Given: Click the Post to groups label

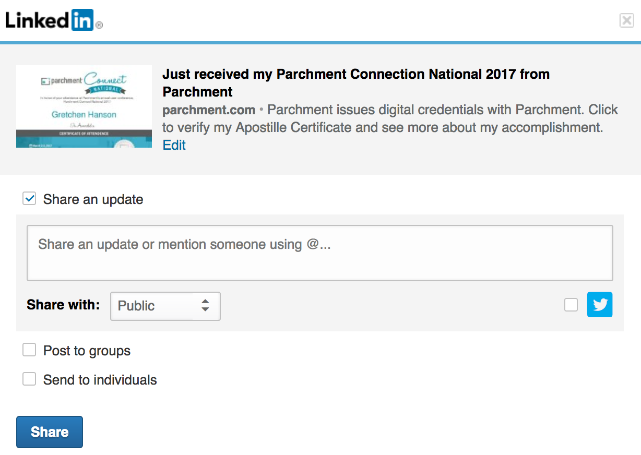Looking at the screenshot, I should (x=87, y=351).
